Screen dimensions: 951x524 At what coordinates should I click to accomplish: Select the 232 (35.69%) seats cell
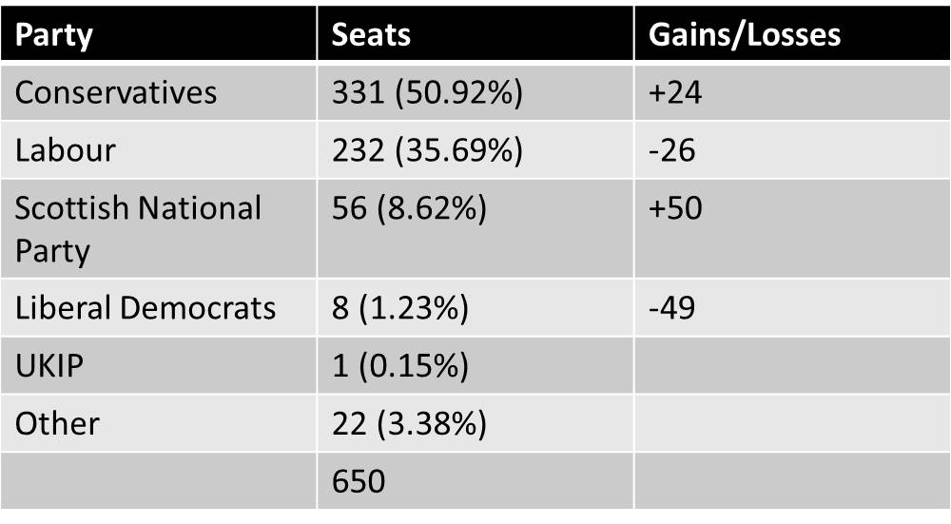[428, 150]
